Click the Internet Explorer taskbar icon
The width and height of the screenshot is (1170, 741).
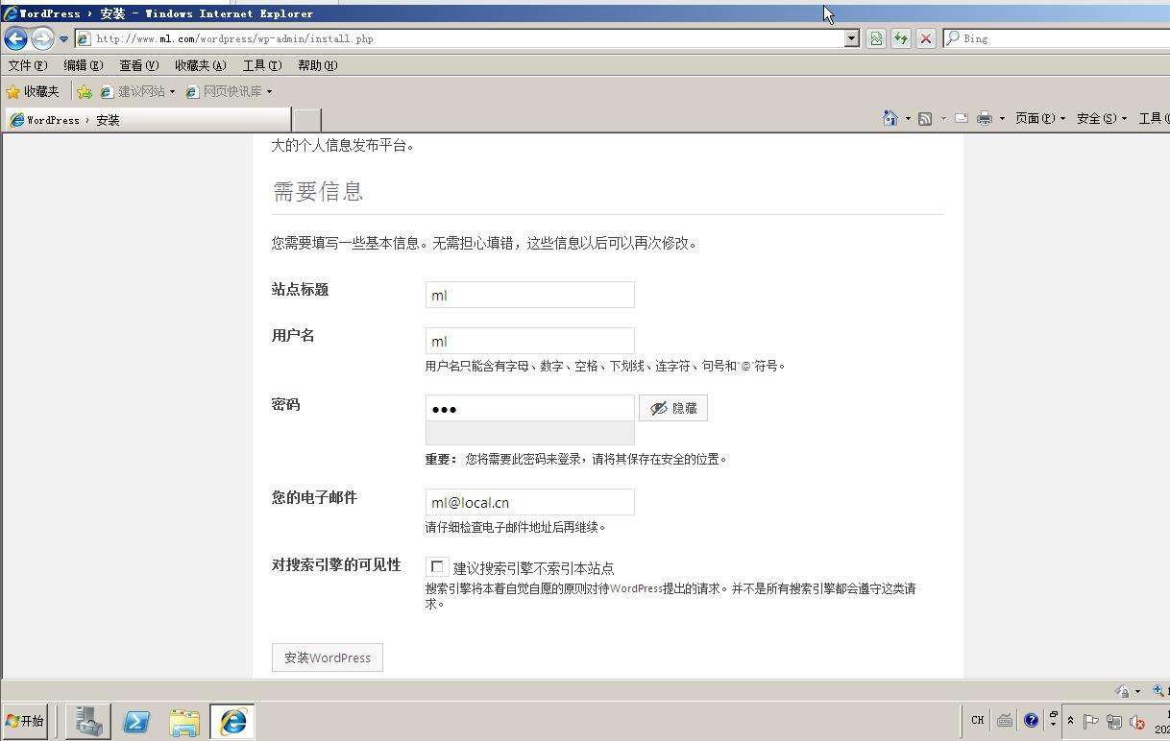[232, 721]
